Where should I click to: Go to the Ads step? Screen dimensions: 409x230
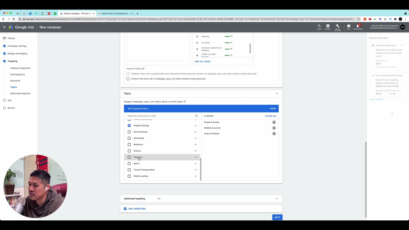pyautogui.click(x=10, y=100)
